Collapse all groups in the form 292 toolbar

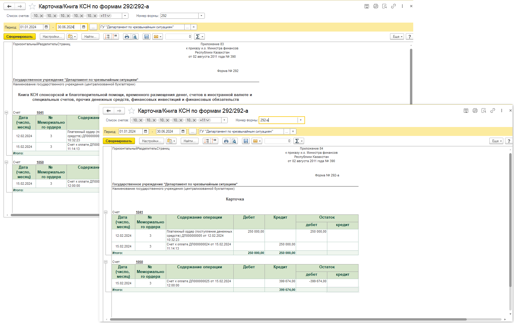point(115,37)
